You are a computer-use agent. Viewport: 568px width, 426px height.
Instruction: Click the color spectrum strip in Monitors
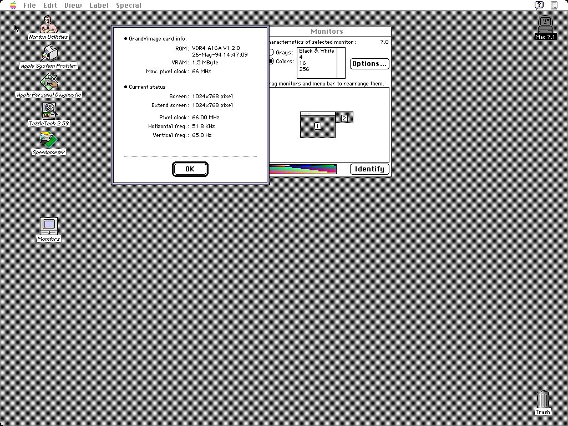point(303,169)
